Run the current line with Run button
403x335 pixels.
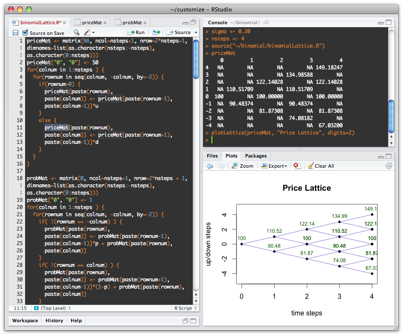(136, 32)
